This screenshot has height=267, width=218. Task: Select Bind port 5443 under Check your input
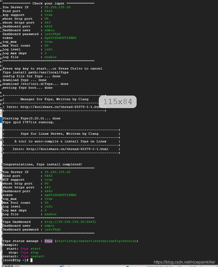pyautogui.click(x=48, y=11)
